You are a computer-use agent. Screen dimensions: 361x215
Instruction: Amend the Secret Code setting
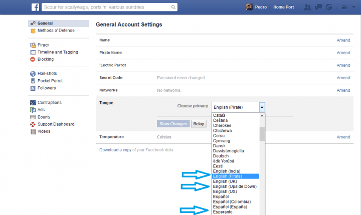tap(343, 78)
